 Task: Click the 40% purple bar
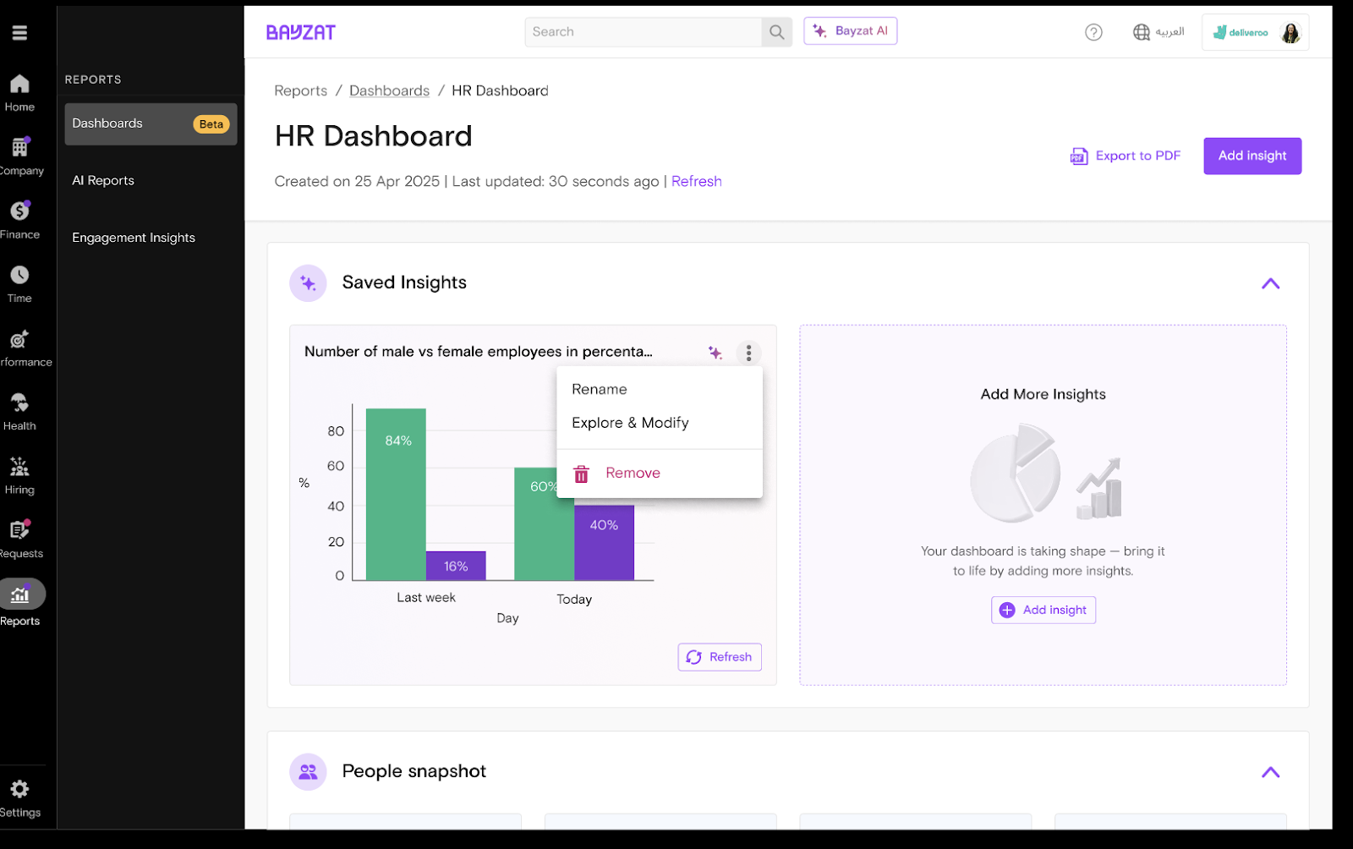click(x=604, y=543)
